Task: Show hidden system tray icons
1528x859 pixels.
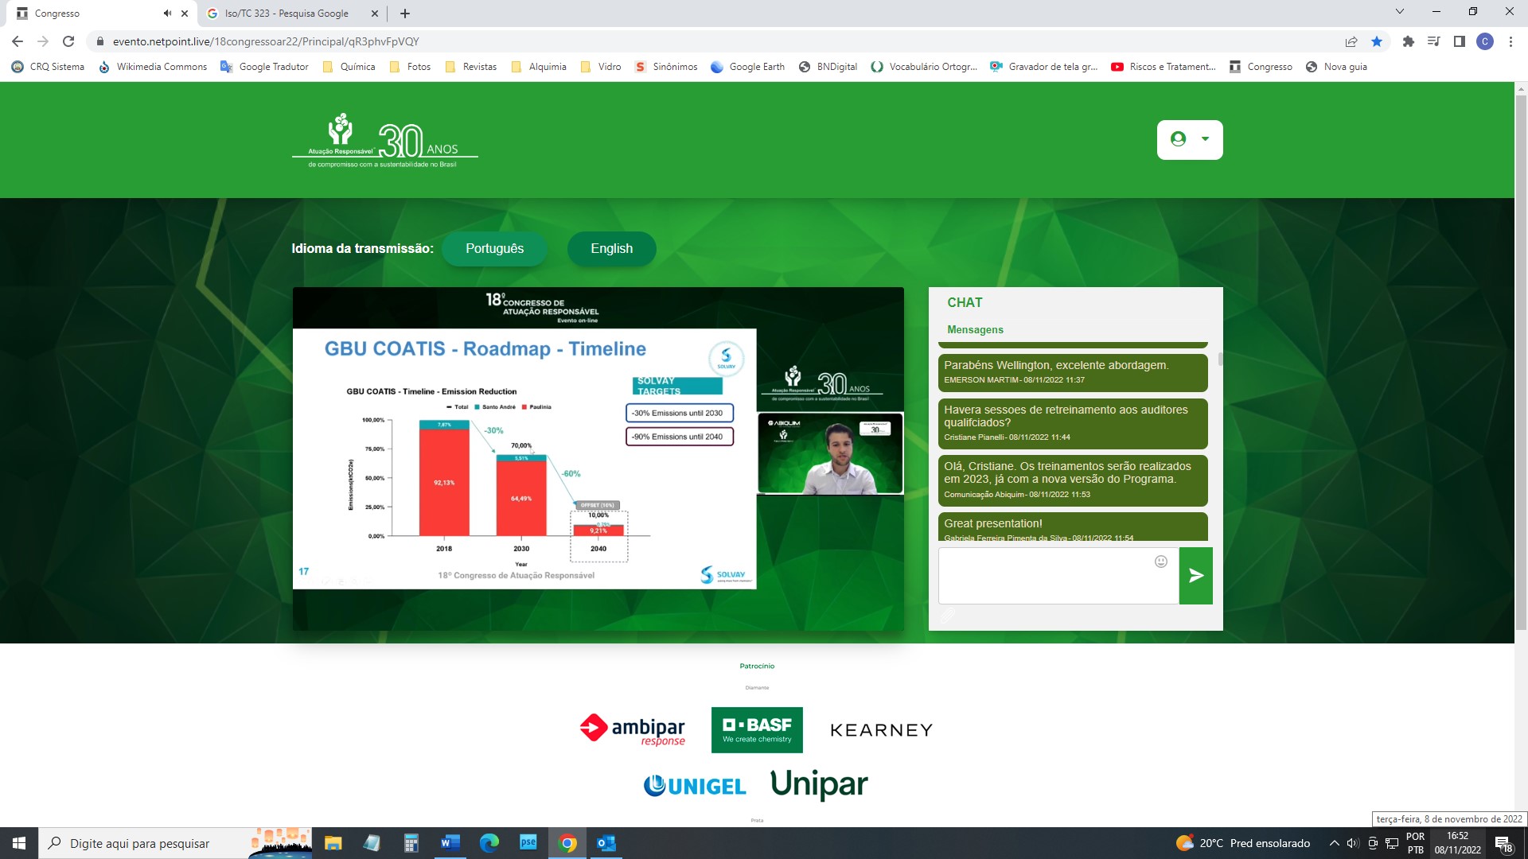Action: click(x=1334, y=843)
